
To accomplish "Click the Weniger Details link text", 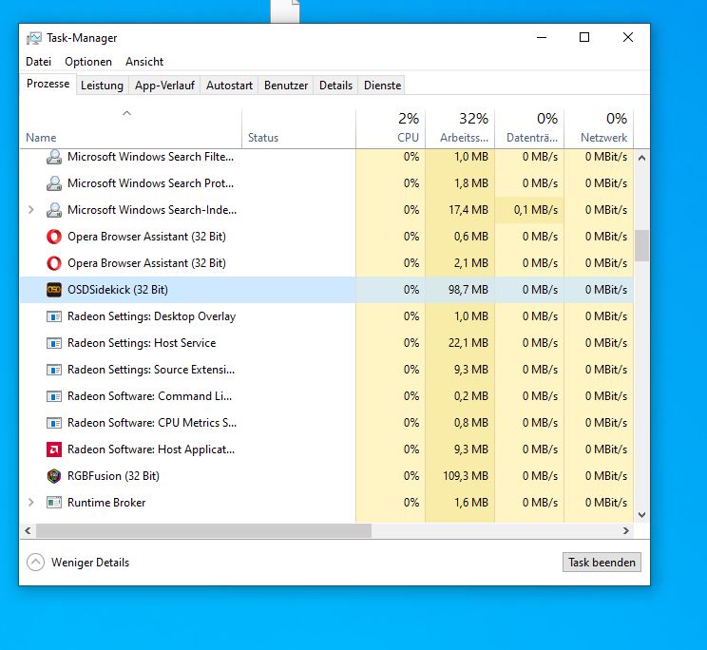I will 90,563.
